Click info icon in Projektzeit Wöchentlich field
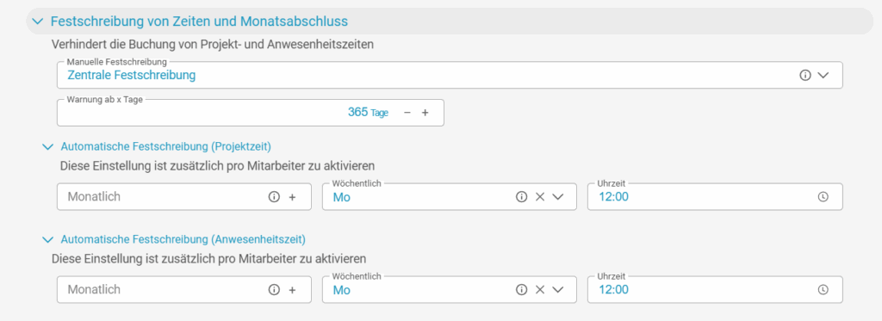Image resolution: width=882 pixels, height=321 pixels. [521, 197]
